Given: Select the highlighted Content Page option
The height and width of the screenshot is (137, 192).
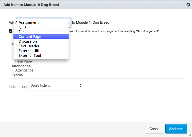Looking at the screenshot, I should pyautogui.click(x=30, y=37).
